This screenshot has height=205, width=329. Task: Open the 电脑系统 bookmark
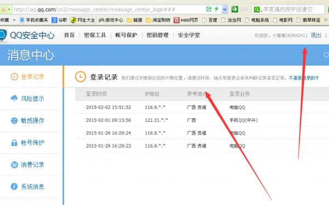point(257,20)
